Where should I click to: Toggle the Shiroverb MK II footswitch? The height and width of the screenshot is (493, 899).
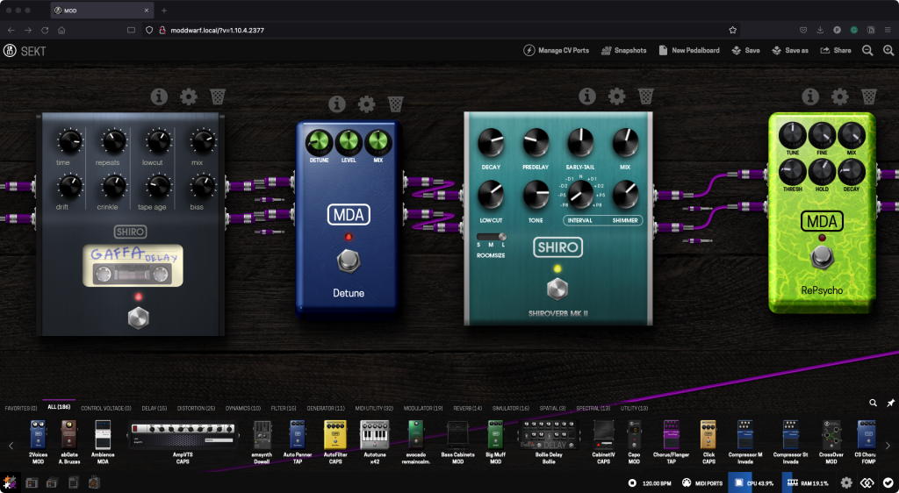pyautogui.click(x=557, y=289)
